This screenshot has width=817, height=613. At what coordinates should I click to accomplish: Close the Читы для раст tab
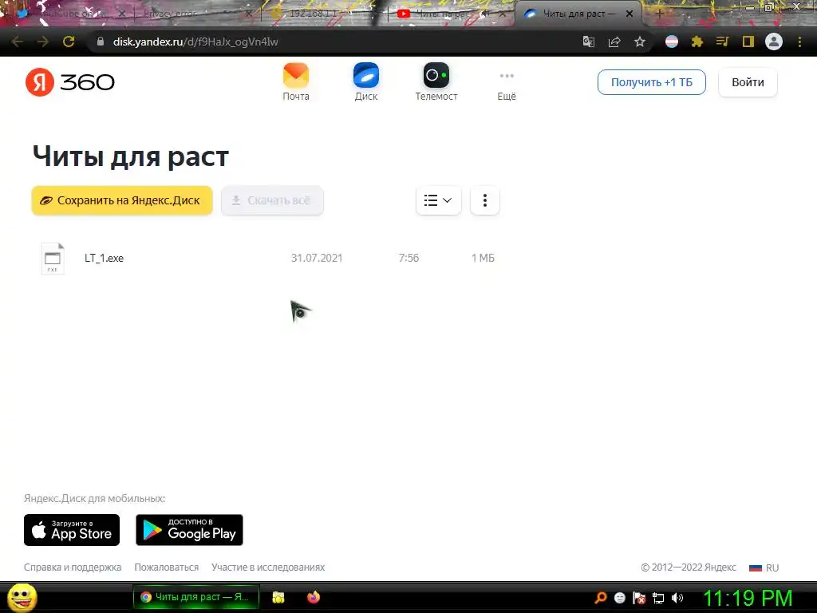[630, 14]
